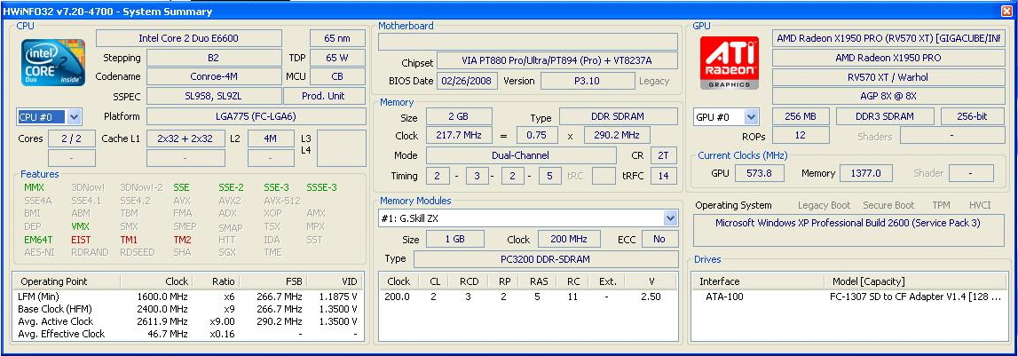Expand the memory module G.Skill ZX dropdown
Image resolution: width=1018 pixels, height=356 pixels.
[x=671, y=218]
